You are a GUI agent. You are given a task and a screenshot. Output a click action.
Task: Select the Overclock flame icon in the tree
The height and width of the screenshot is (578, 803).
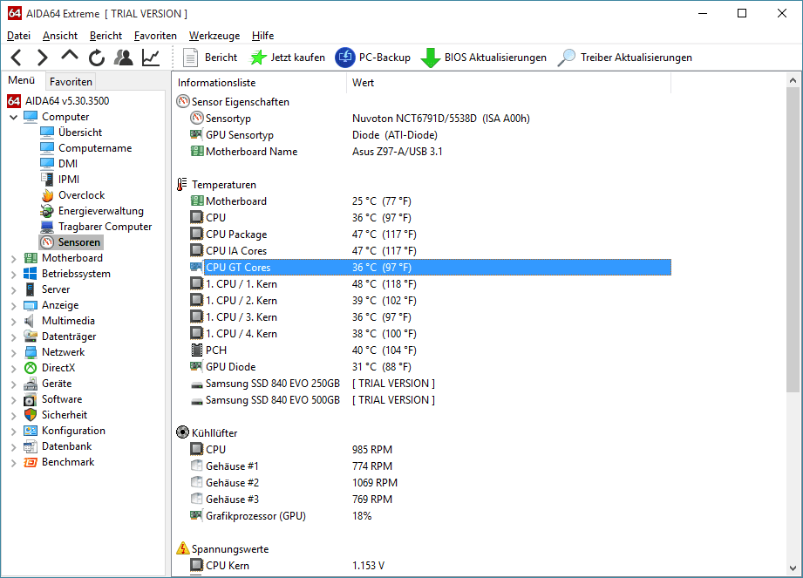[x=47, y=195]
